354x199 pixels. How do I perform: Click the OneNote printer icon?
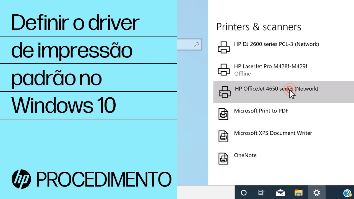(223, 158)
